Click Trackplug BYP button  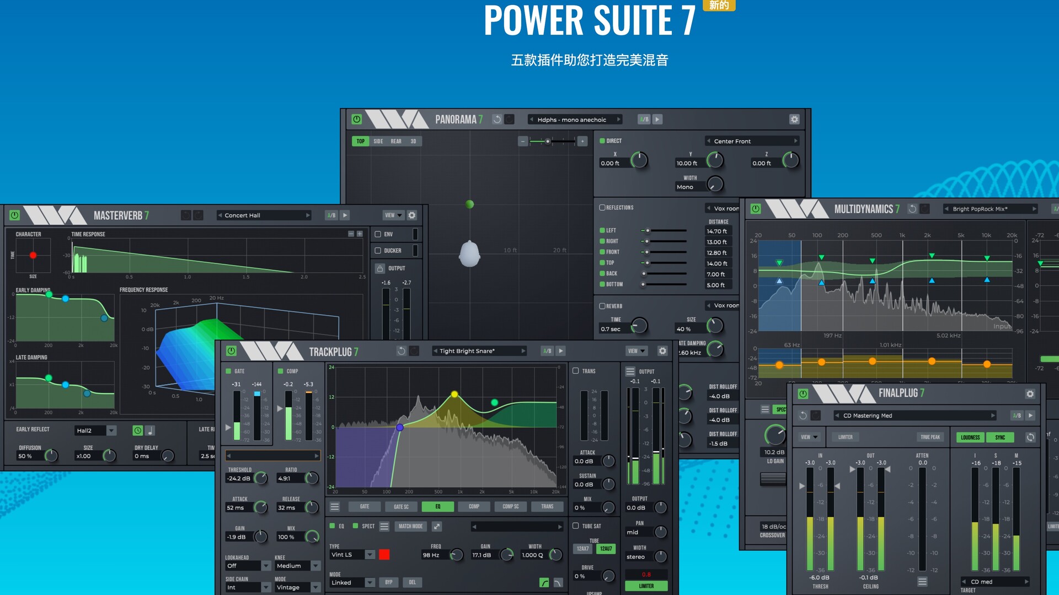pos(389,582)
